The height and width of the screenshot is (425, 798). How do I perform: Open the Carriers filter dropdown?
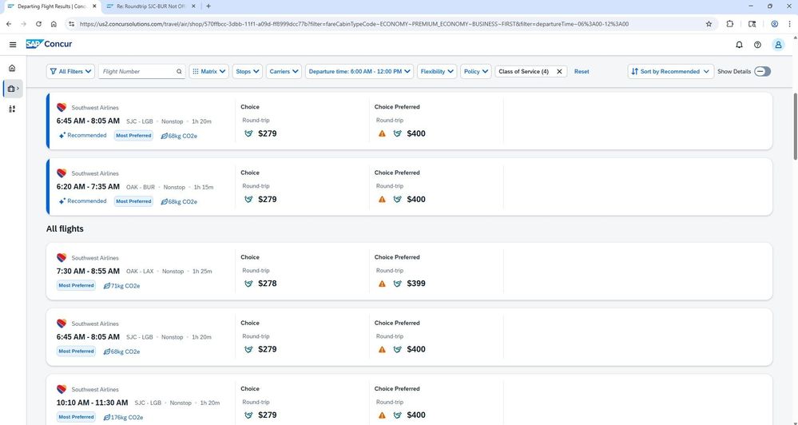coord(284,72)
